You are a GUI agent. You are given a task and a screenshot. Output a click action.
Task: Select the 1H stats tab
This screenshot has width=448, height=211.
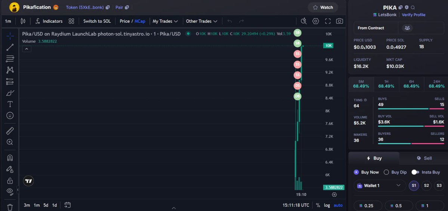click(386, 84)
